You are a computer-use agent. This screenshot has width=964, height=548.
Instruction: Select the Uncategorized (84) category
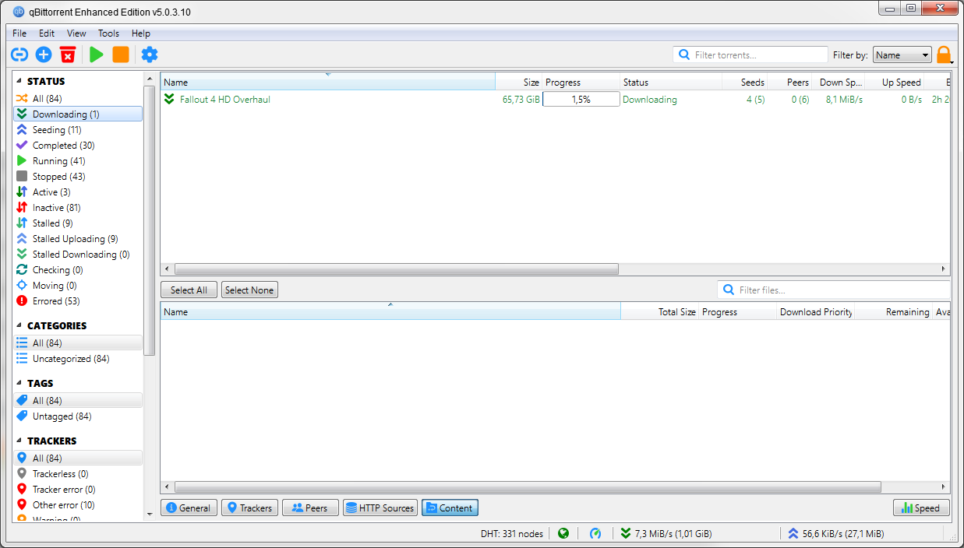tap(78, 358)
